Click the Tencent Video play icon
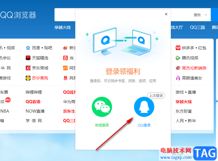The image size is (218, 161). click(x=178, y=58)
